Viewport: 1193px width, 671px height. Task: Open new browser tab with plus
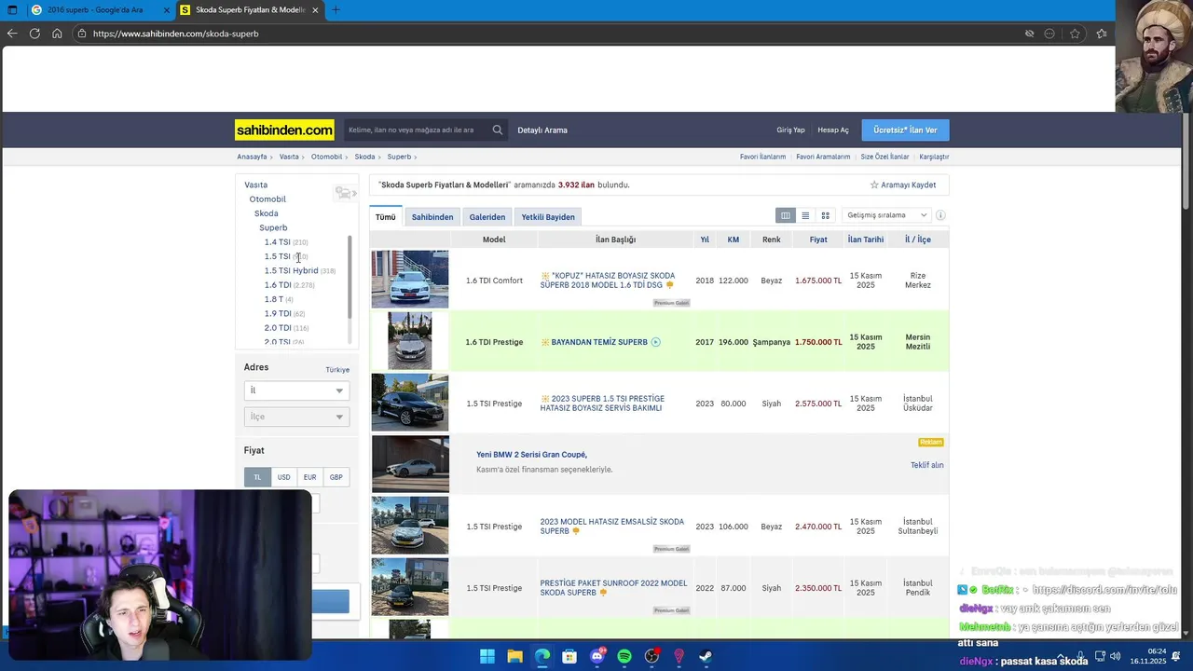336,9
